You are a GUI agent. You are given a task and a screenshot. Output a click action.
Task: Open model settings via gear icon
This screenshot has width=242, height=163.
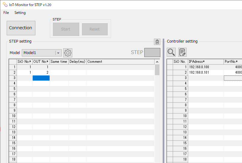[67, 53]
